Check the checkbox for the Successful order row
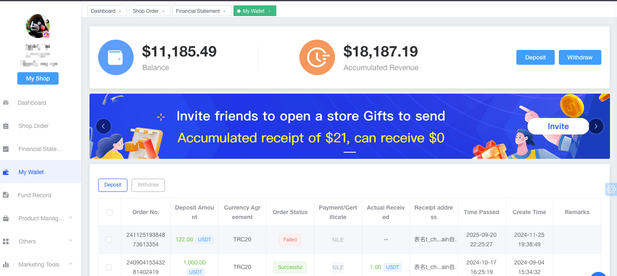This screenshot has width=617, height=276. coord(109,267)
